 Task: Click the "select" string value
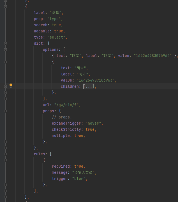[56, 37]
